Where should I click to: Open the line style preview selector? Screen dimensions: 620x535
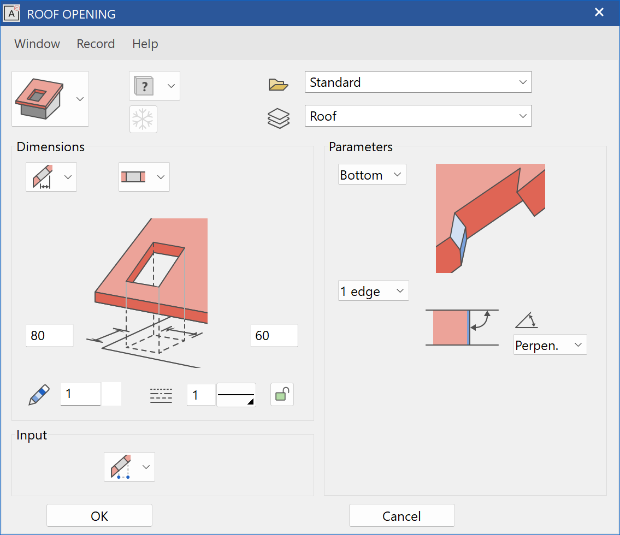tap(236, 395)
